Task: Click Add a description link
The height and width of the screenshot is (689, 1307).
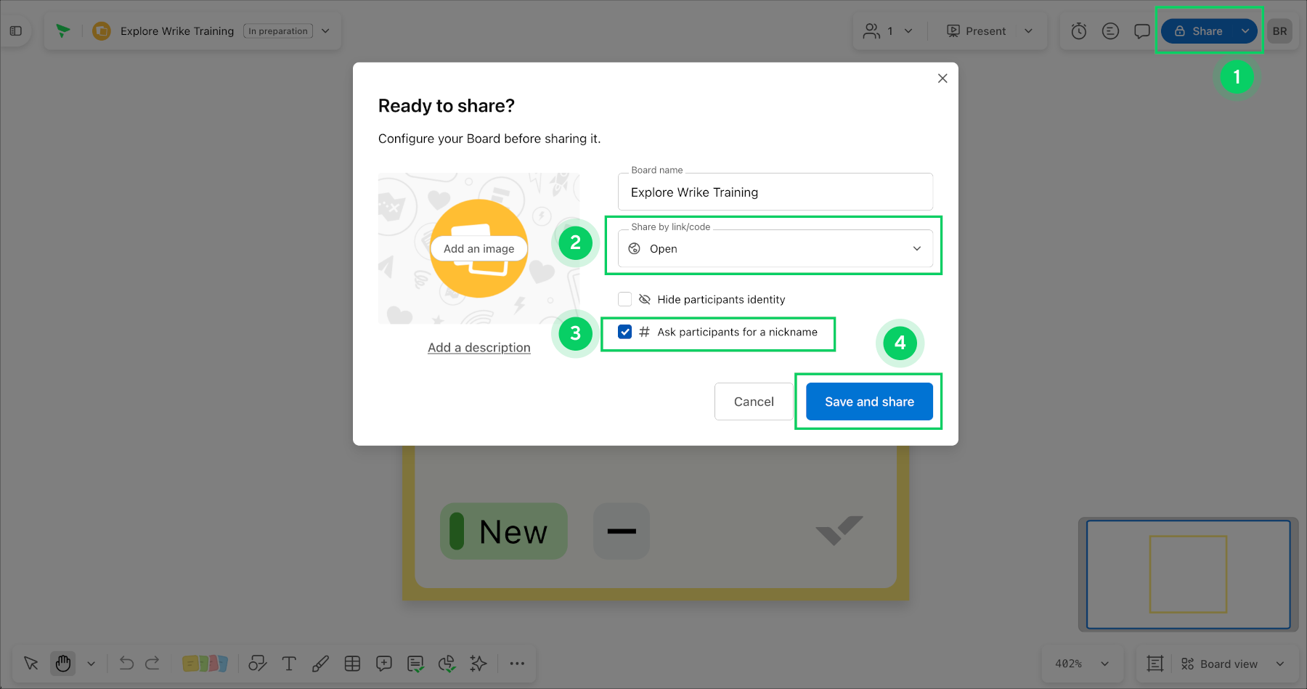Action: point(479,348)
